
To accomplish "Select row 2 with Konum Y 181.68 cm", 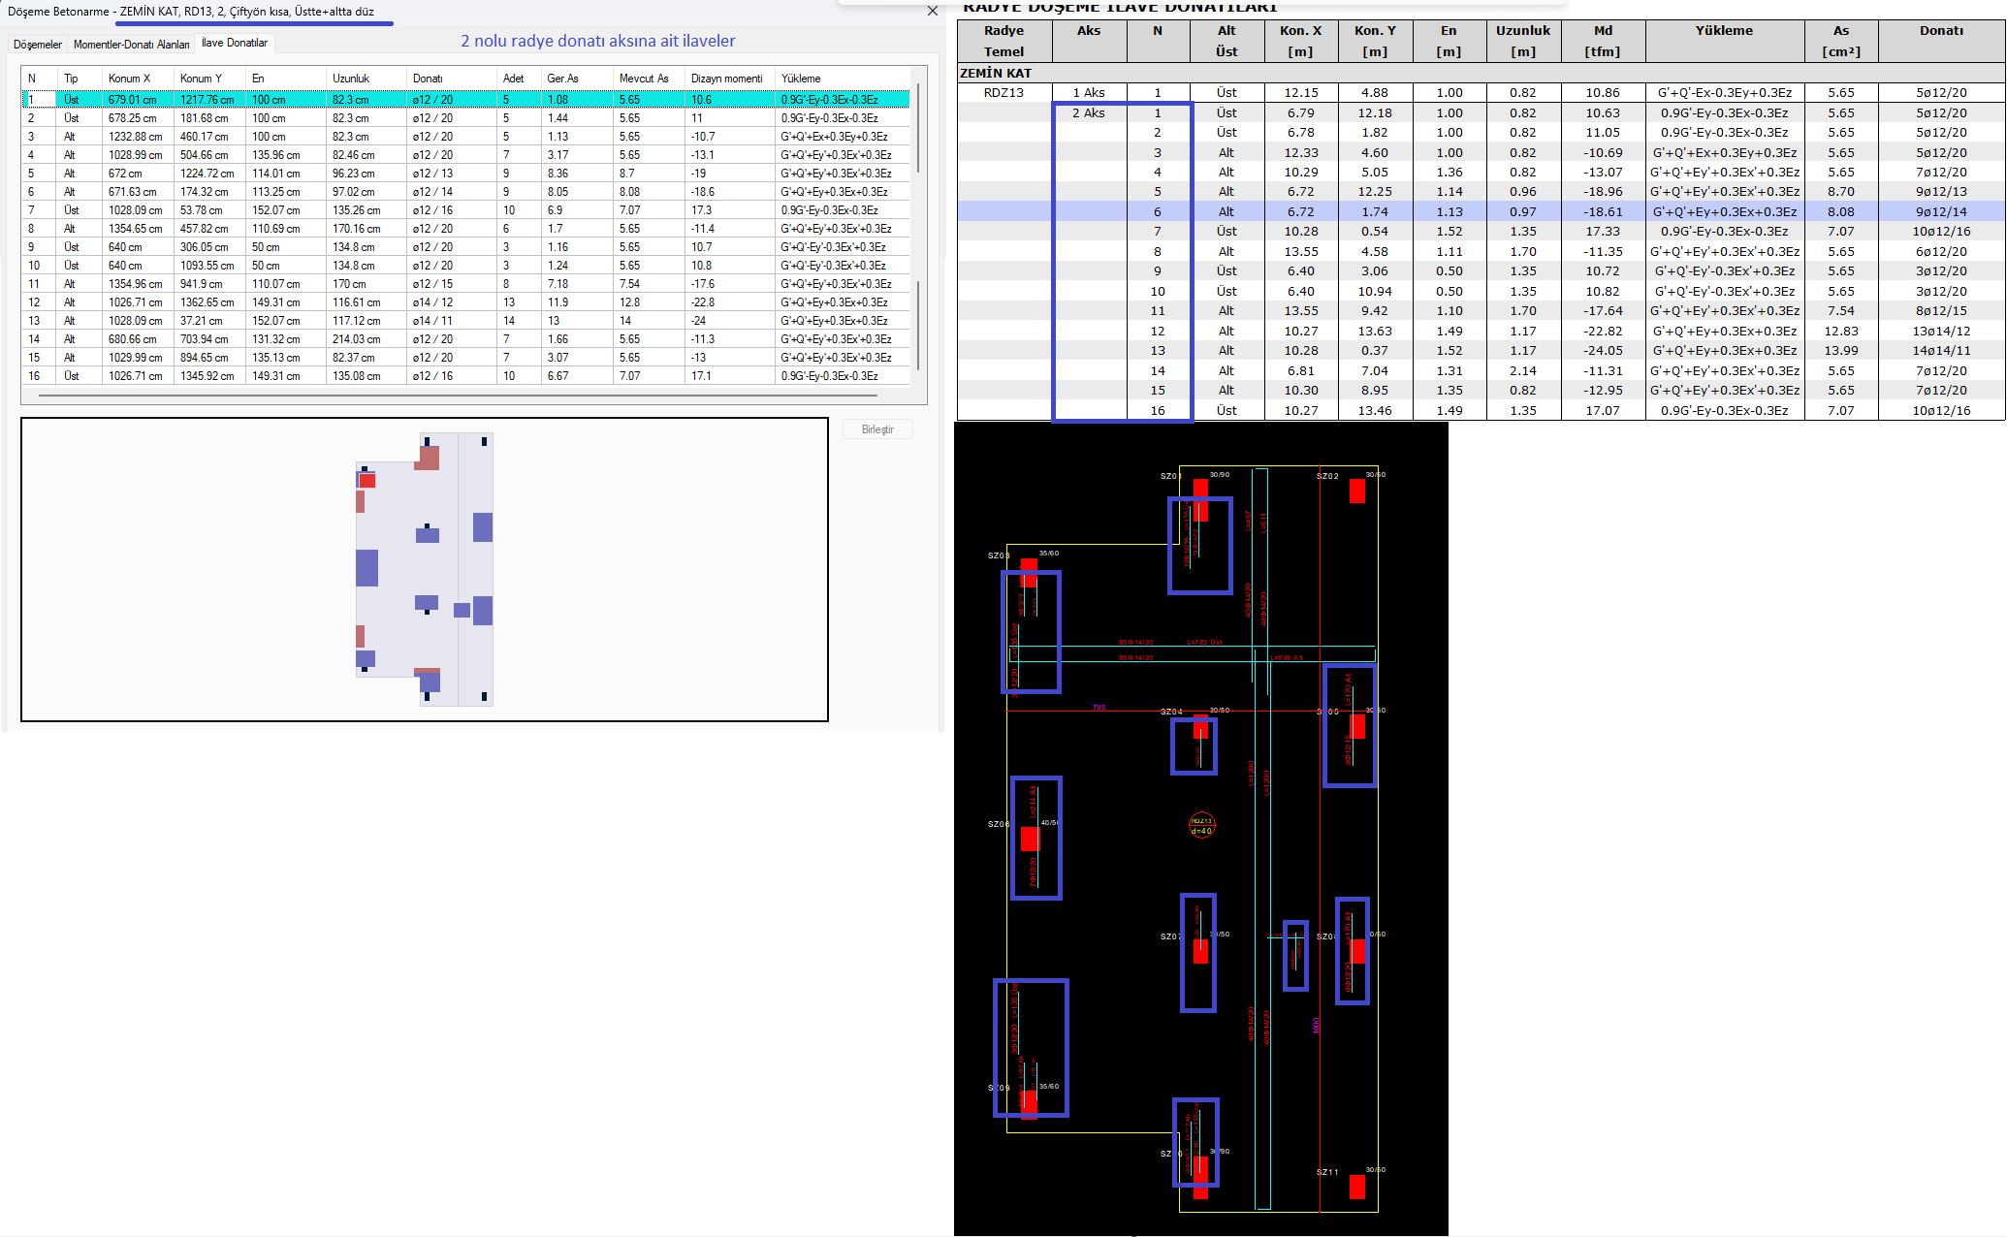I will 465,118.
